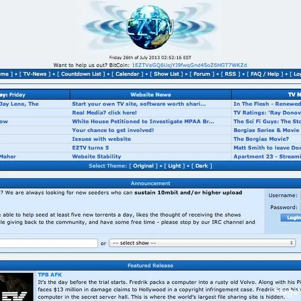Open 'Real Media? click here!' link
The image size is (301, 301).
(x=104, y=113)
